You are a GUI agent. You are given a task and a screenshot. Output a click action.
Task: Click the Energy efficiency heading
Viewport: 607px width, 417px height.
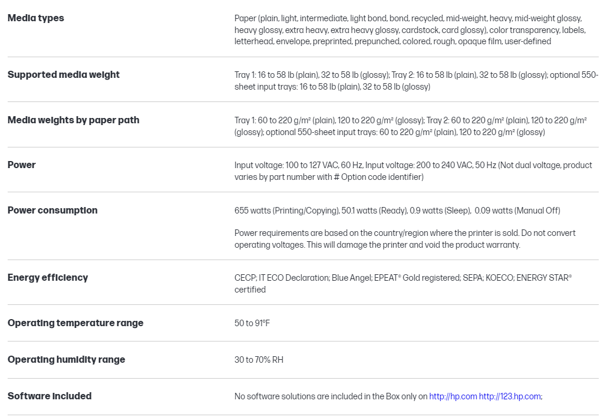click(x=48, y=277)
